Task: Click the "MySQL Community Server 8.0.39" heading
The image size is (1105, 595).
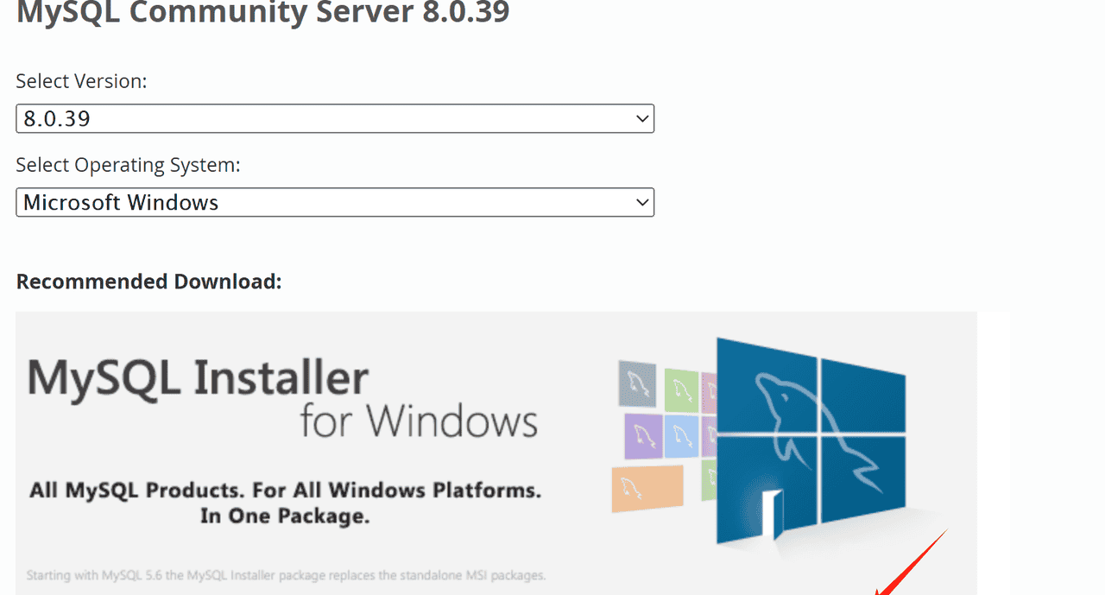Action: [x=263, y=13]
